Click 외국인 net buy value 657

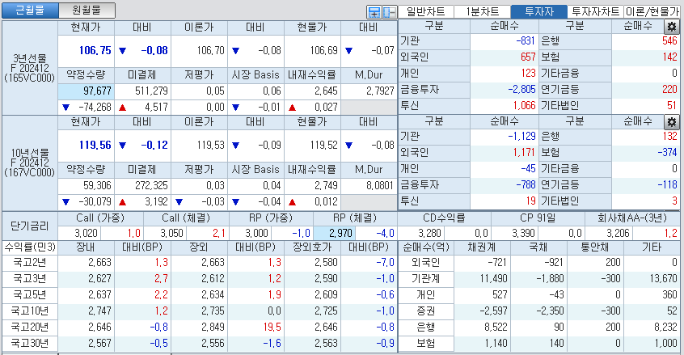click(x=528, y=57)
